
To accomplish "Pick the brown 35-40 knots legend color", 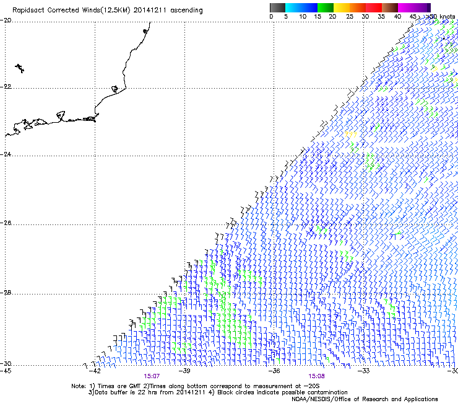I will [x=390, y=7].
